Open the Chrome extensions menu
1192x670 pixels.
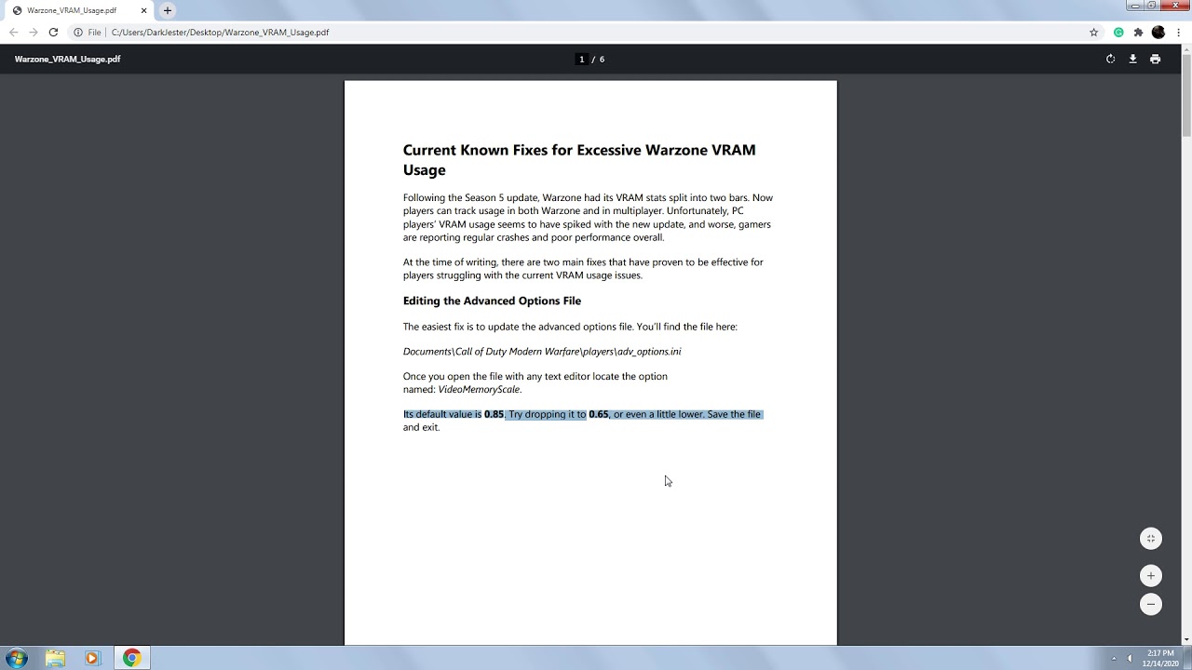(1138, 32)
